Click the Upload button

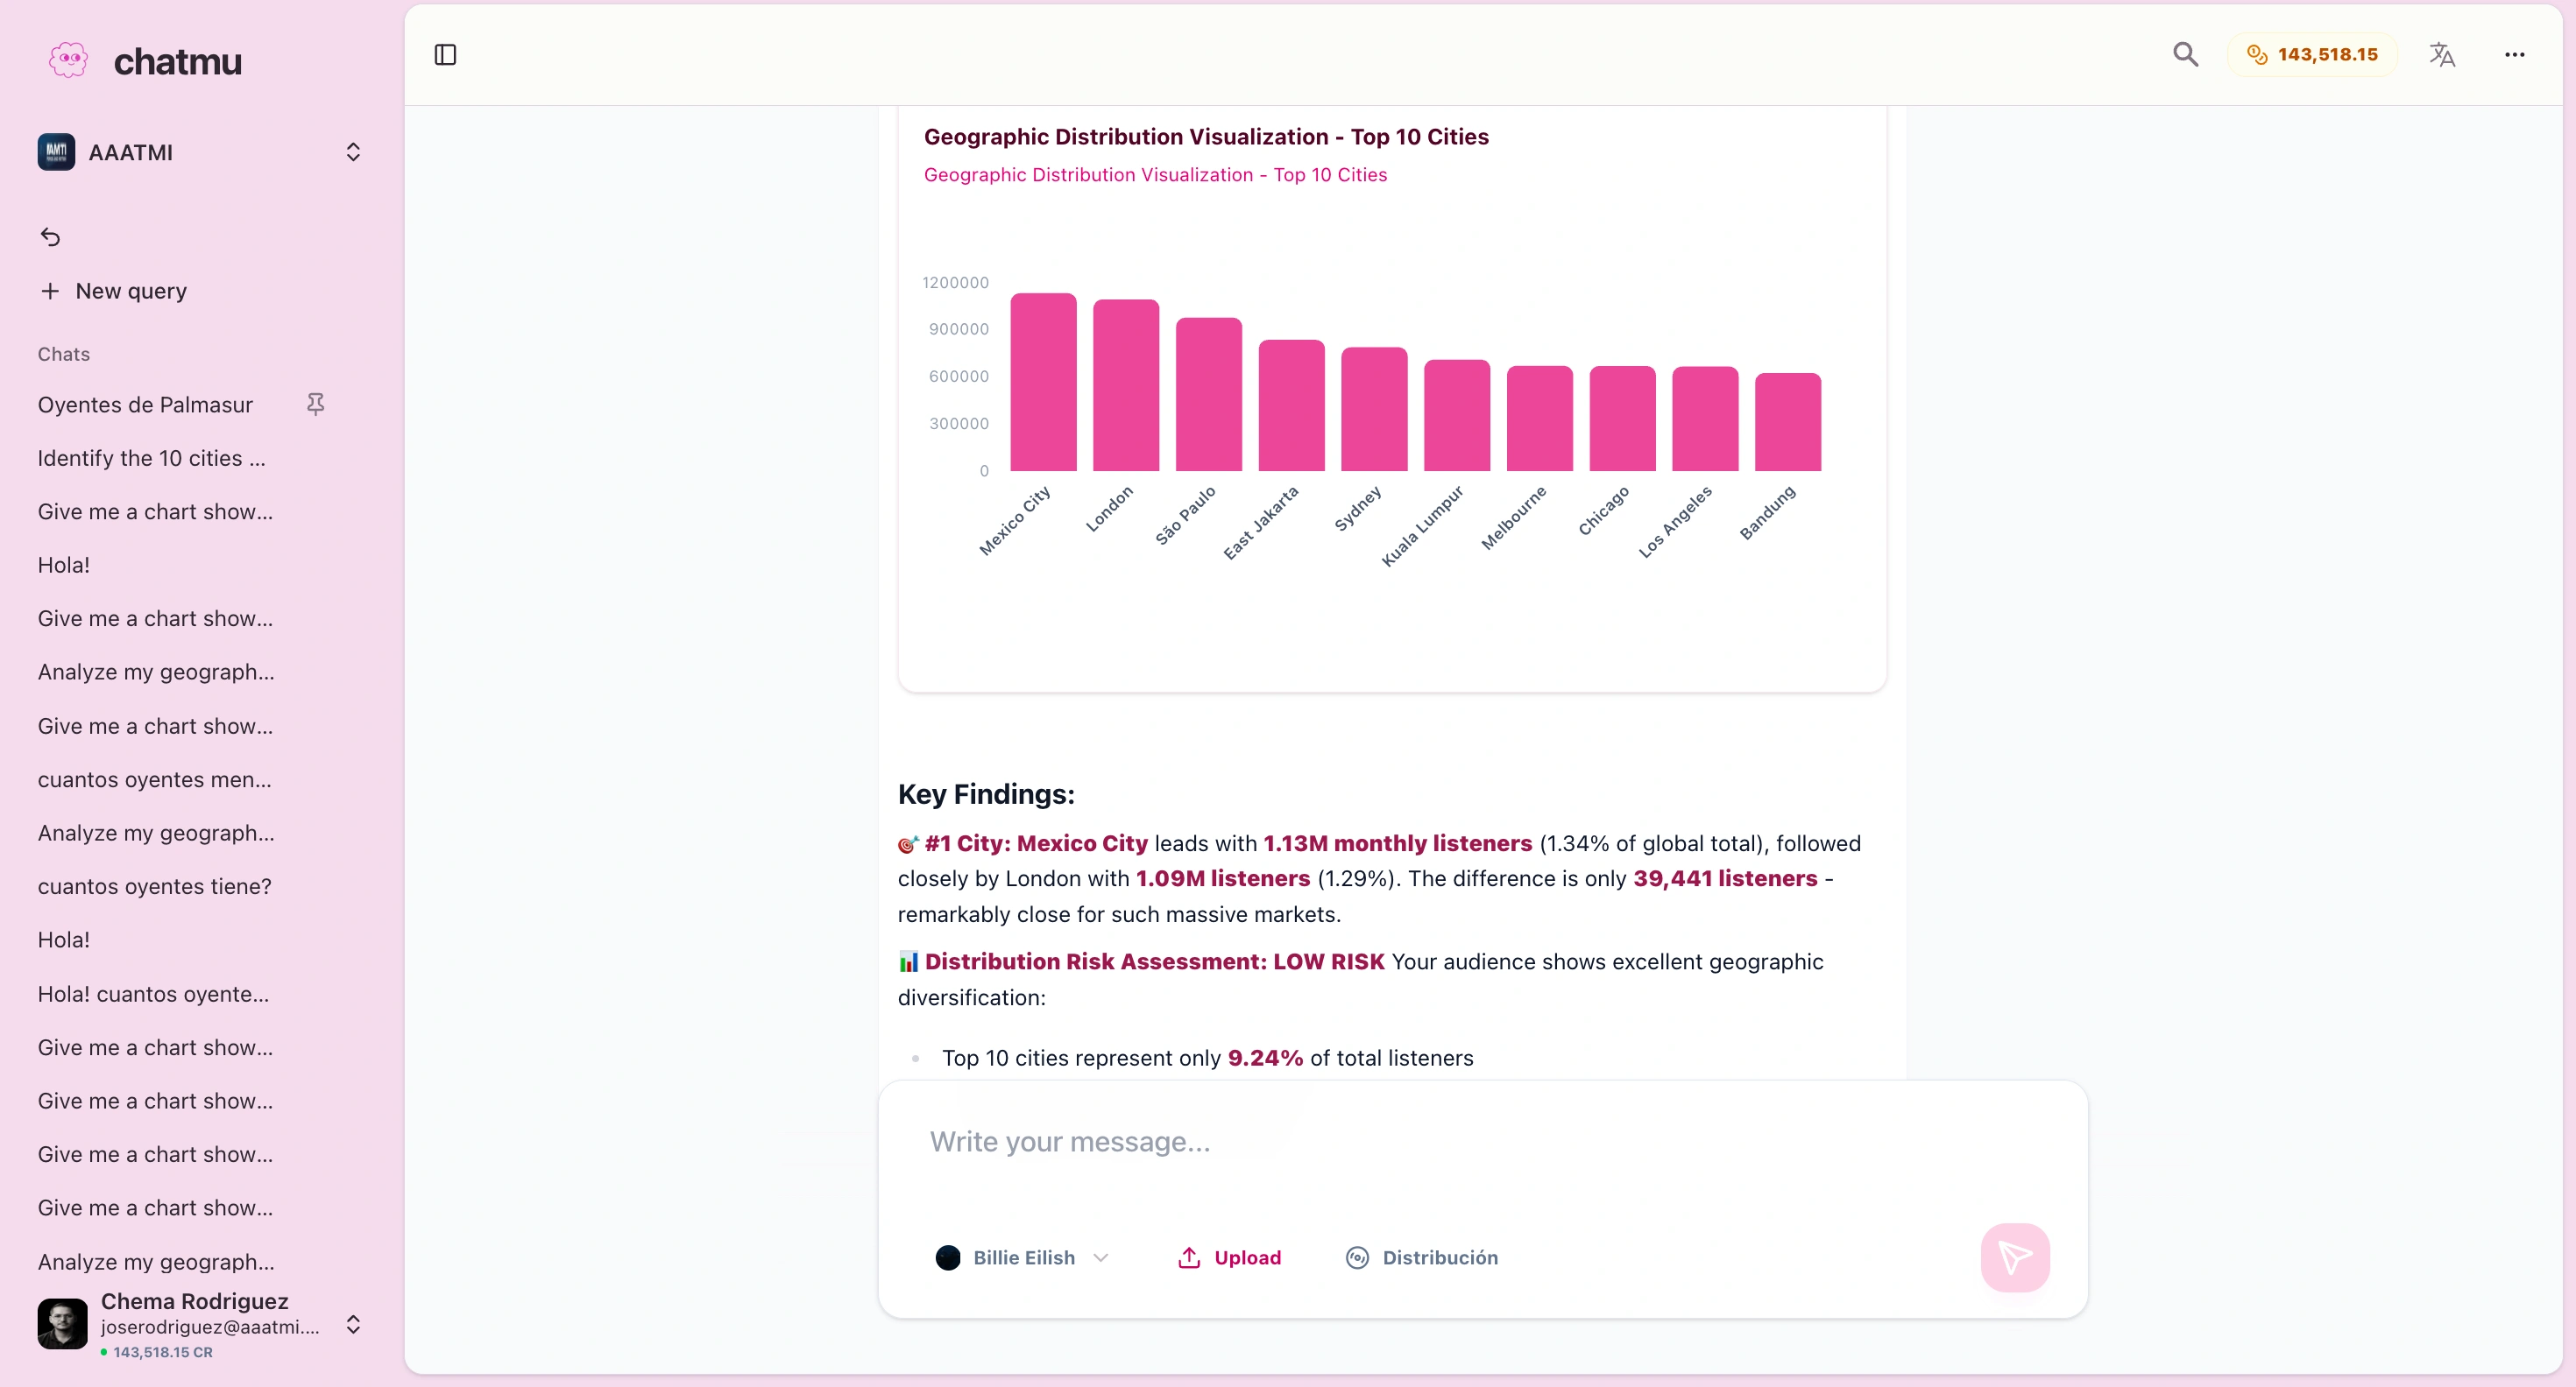tap(1229, 1257)
